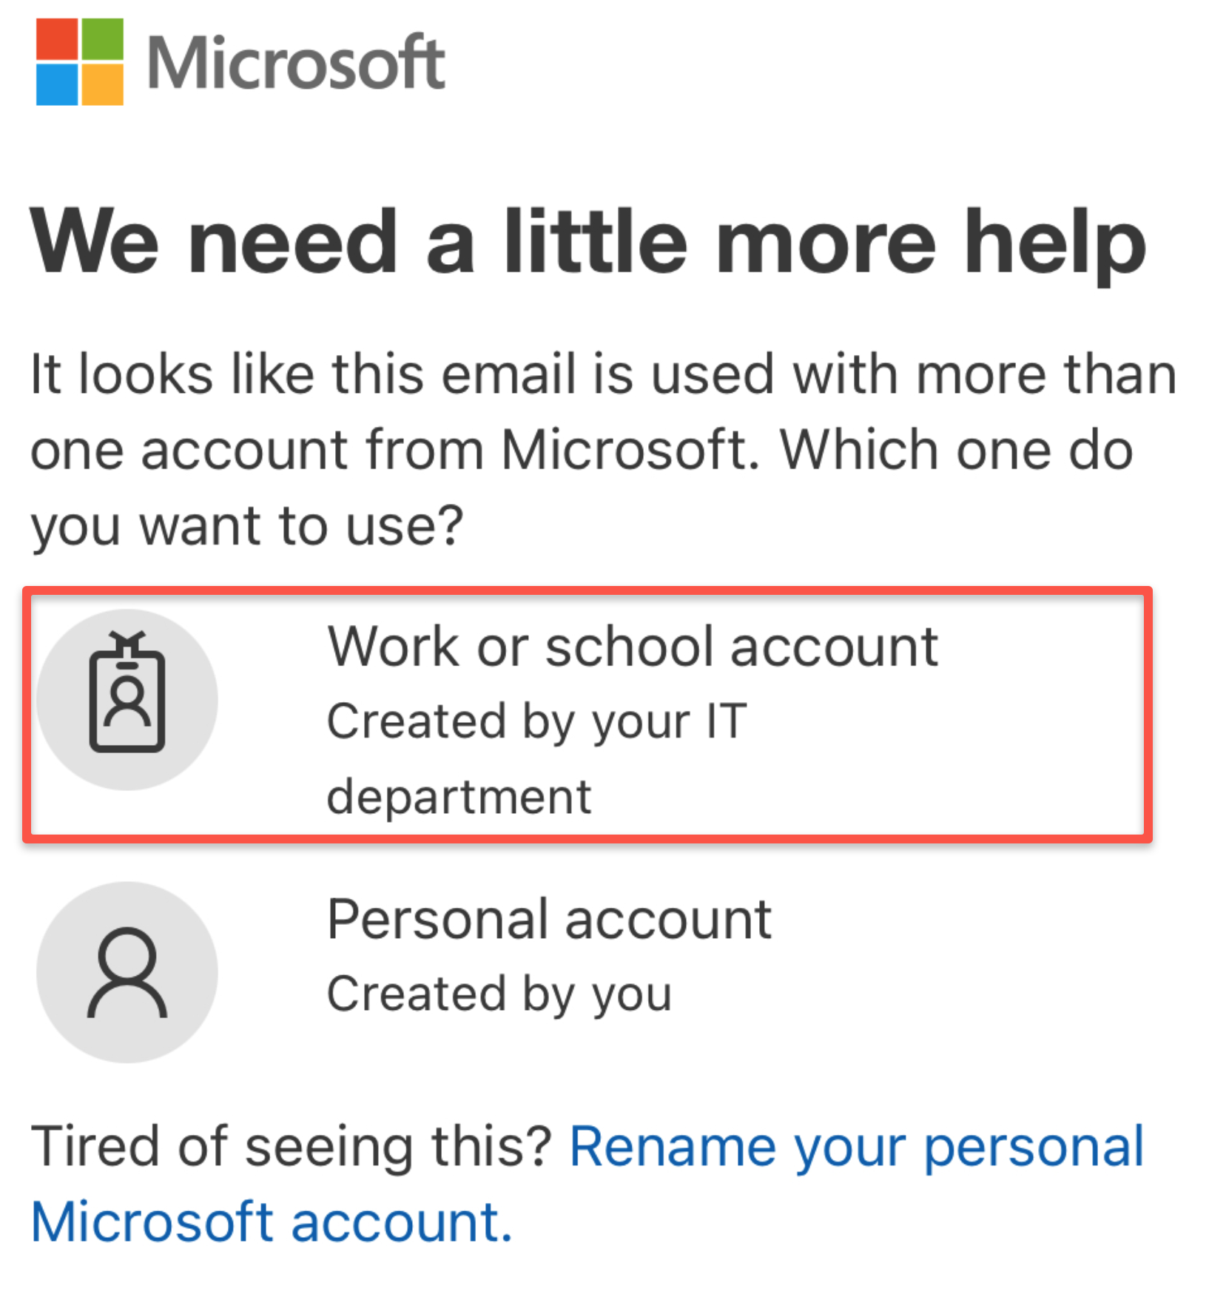
Task: Click the red square of Microsoft logo
Action: [x=57, y=39]
